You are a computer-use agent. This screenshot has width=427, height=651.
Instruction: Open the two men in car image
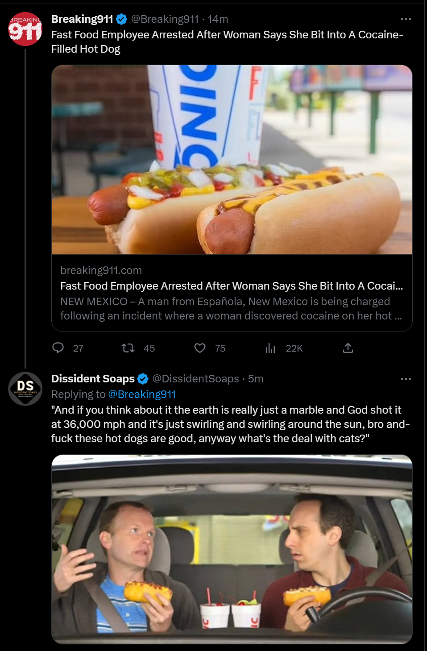pos(232,549)
